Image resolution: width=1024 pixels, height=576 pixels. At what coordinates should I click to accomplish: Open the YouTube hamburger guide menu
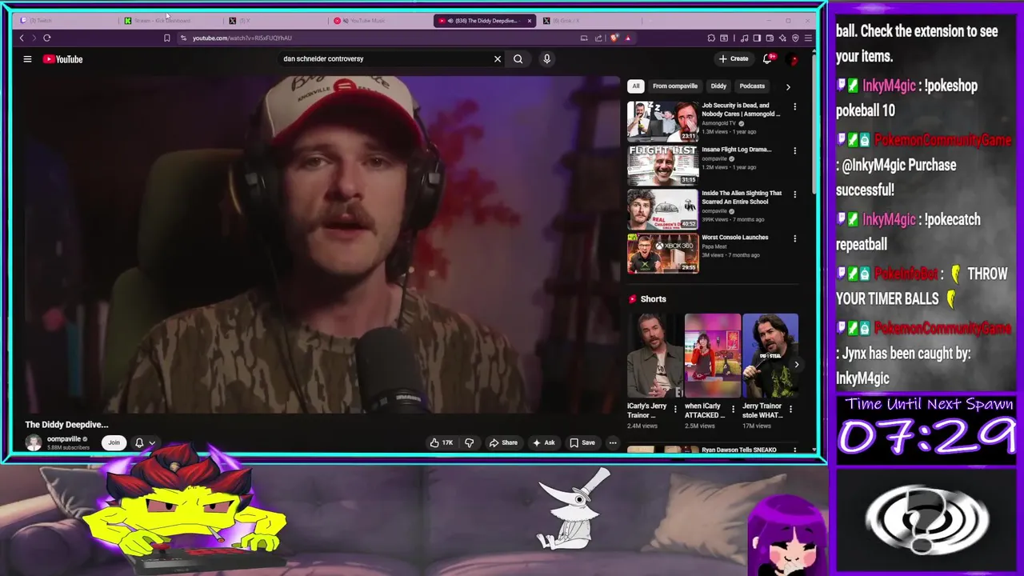27,58
